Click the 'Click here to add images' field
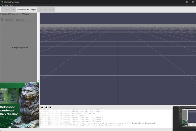Image resolution: width=196 pixels, height=131 pixels. 21,20
